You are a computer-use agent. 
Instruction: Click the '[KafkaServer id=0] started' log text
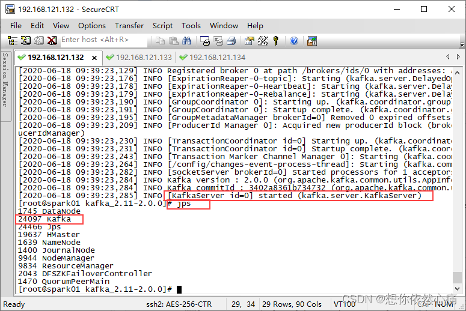point(230,196)
